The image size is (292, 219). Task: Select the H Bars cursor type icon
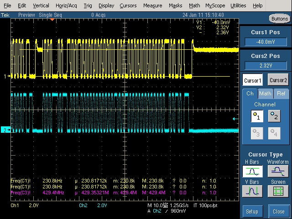point(252,171)
